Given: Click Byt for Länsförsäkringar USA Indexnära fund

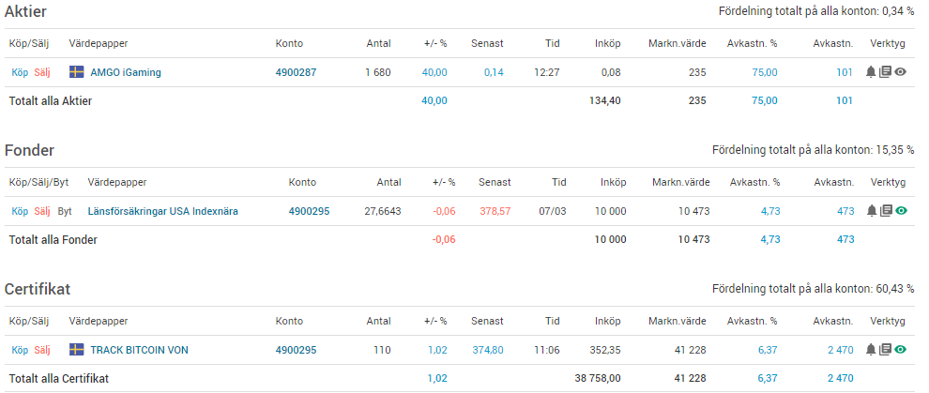Looking at the screenshot, I should coord(64,211).
